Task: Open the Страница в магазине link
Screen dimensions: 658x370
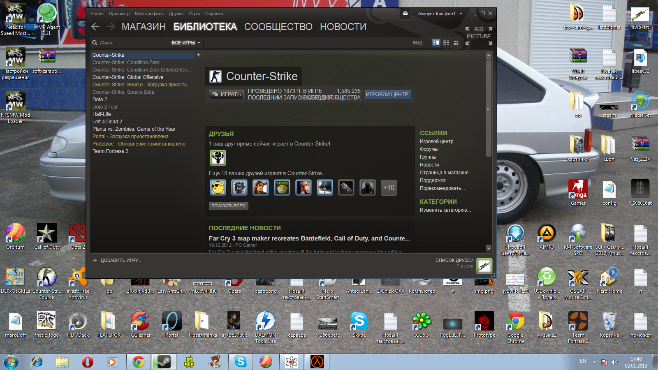Action: (x=444, y=173)
